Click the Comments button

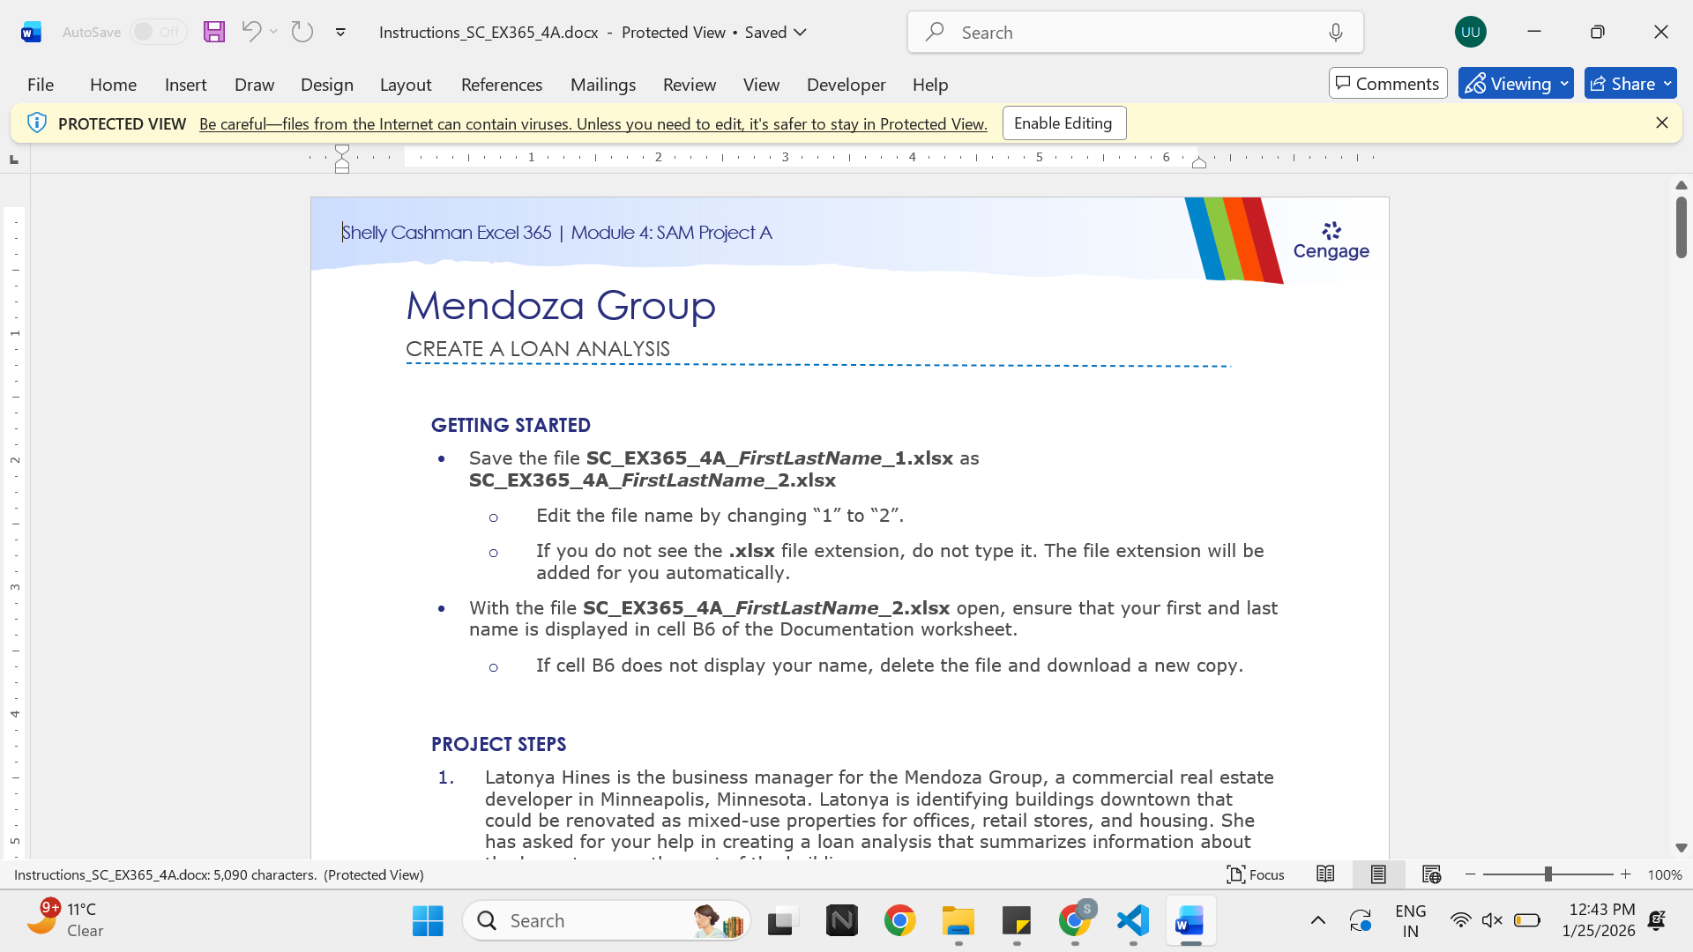[x=1388, y=84]
